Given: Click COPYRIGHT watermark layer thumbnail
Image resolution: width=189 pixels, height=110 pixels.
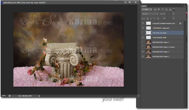Looking at the screenshot, I should point(148,28).
